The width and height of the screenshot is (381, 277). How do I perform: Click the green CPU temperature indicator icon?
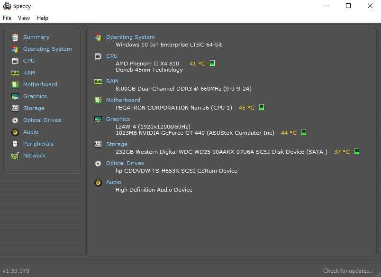click(212, 63)
